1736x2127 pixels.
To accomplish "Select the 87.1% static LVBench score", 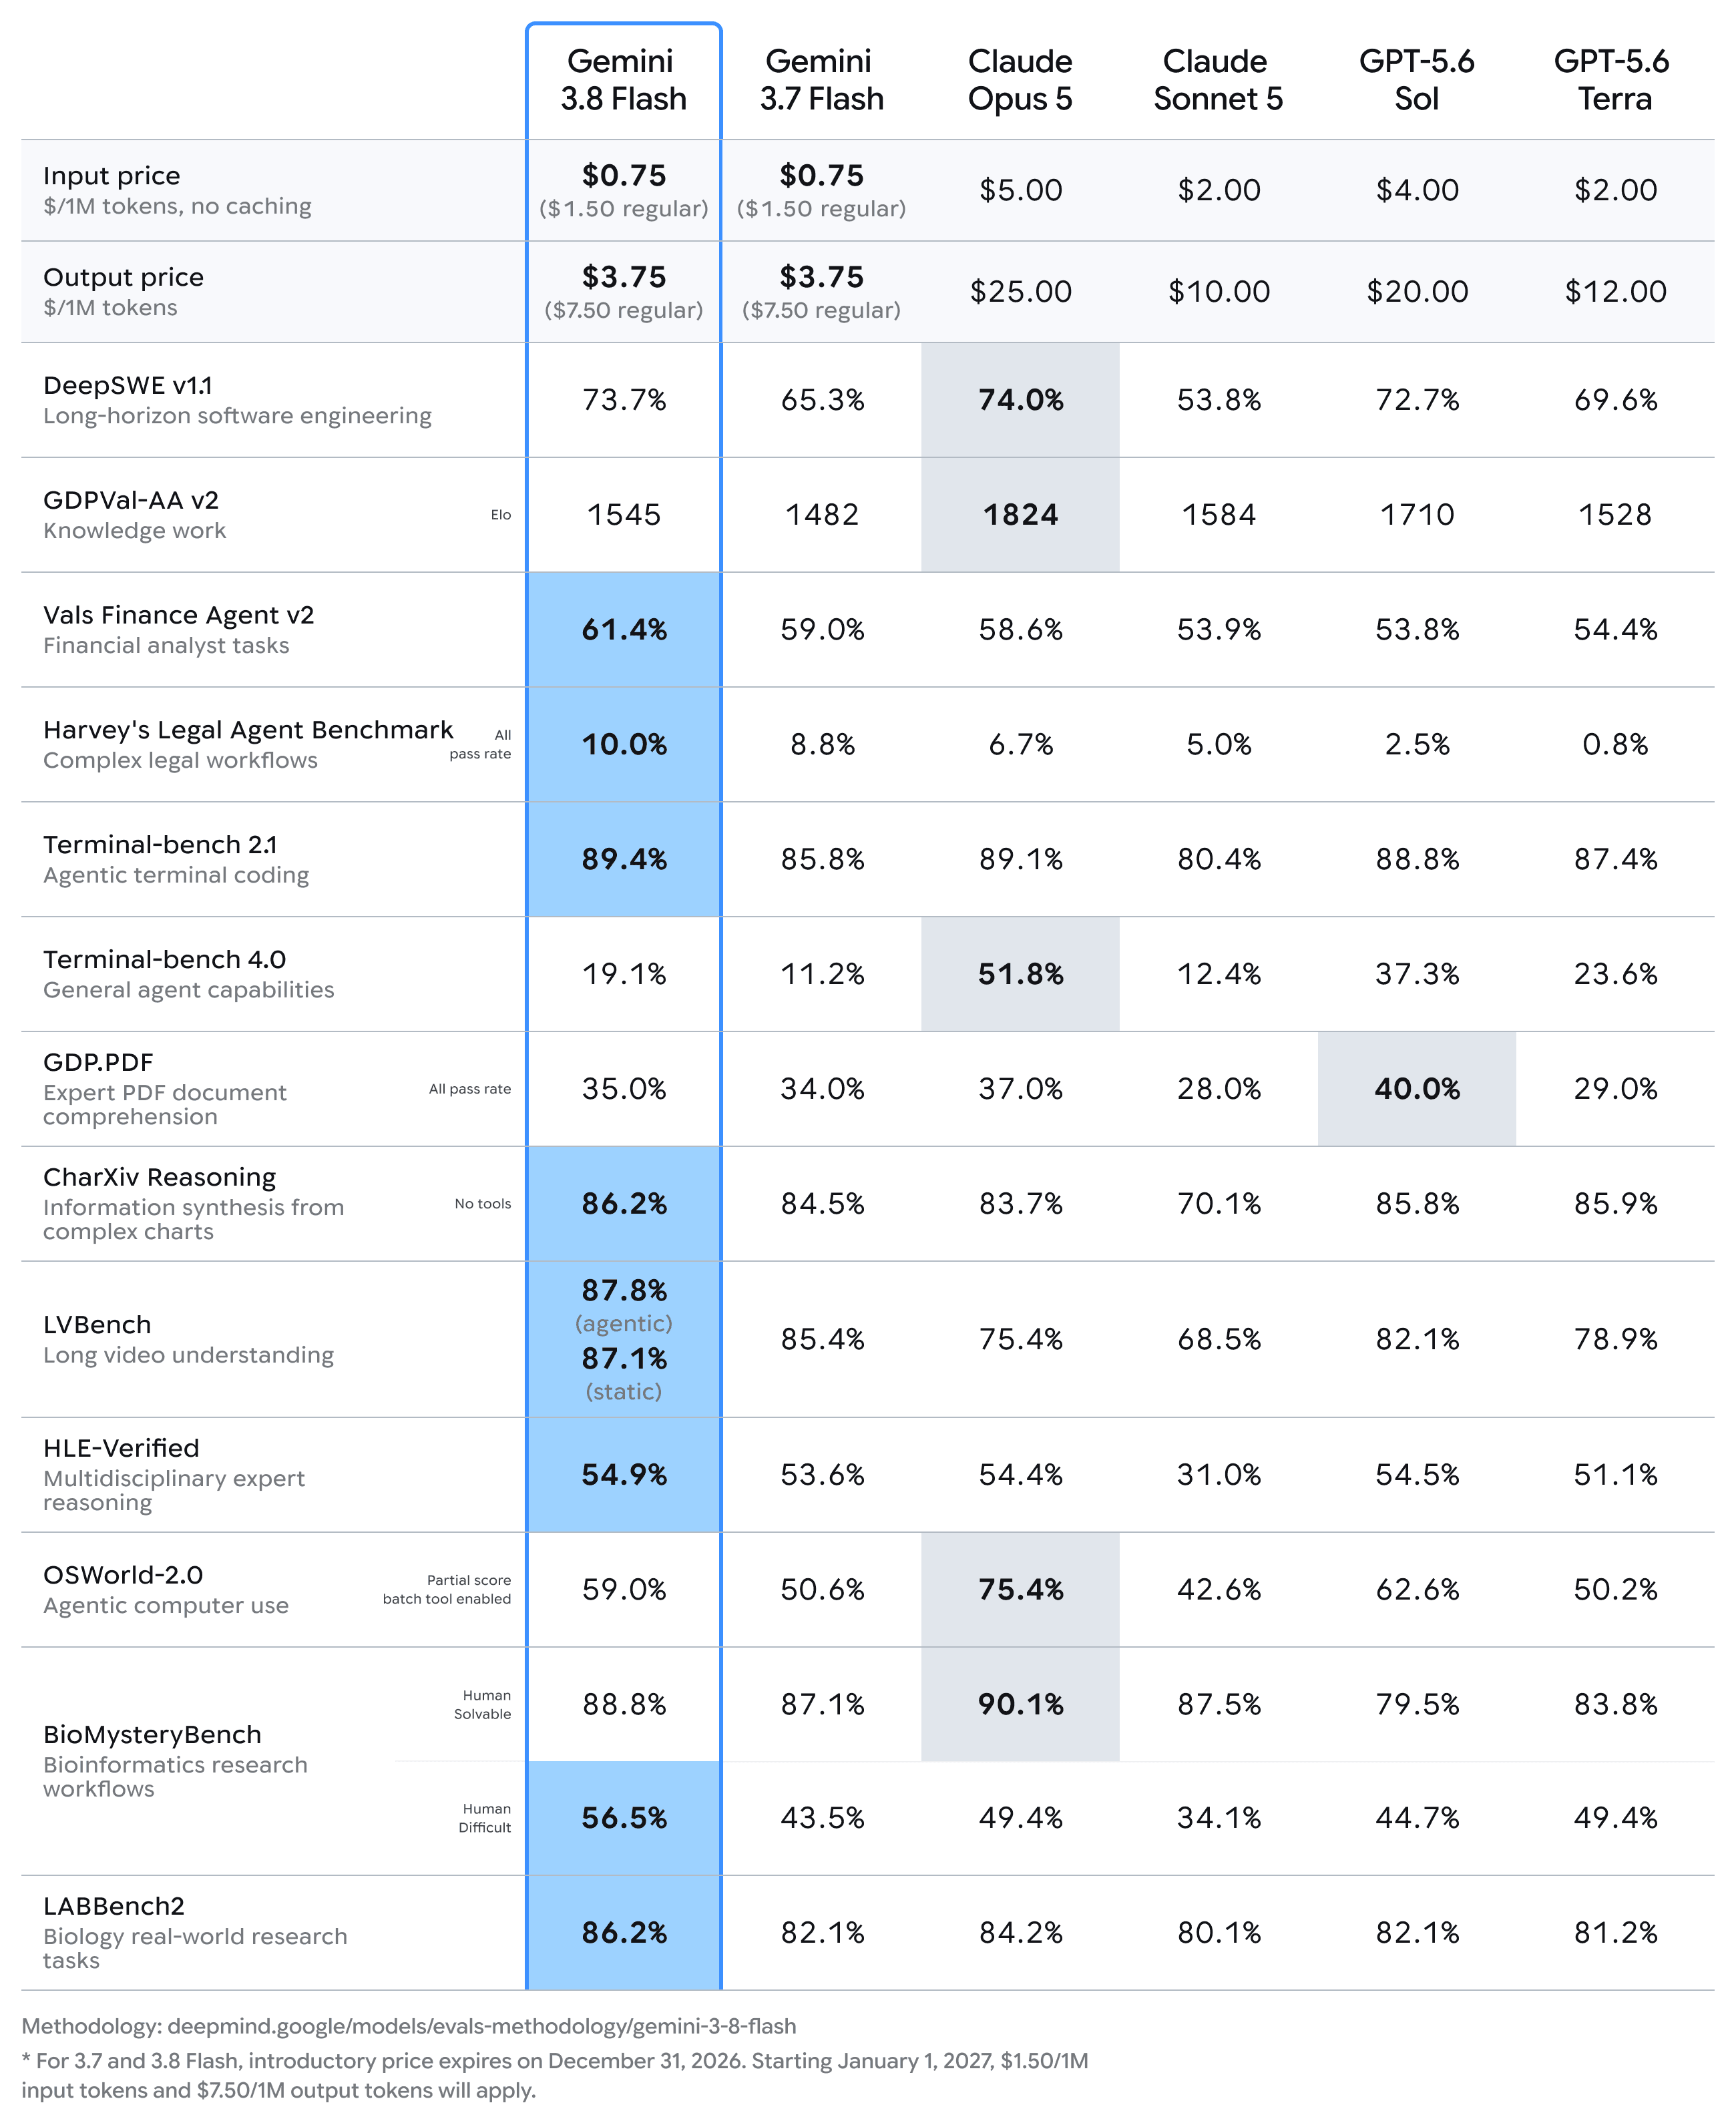I will (624, 1358).
